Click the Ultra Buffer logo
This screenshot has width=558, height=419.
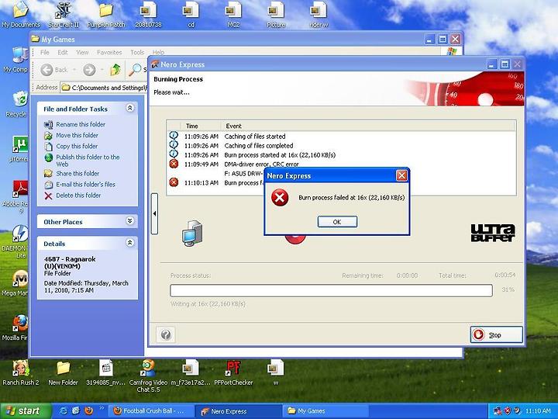493,233
